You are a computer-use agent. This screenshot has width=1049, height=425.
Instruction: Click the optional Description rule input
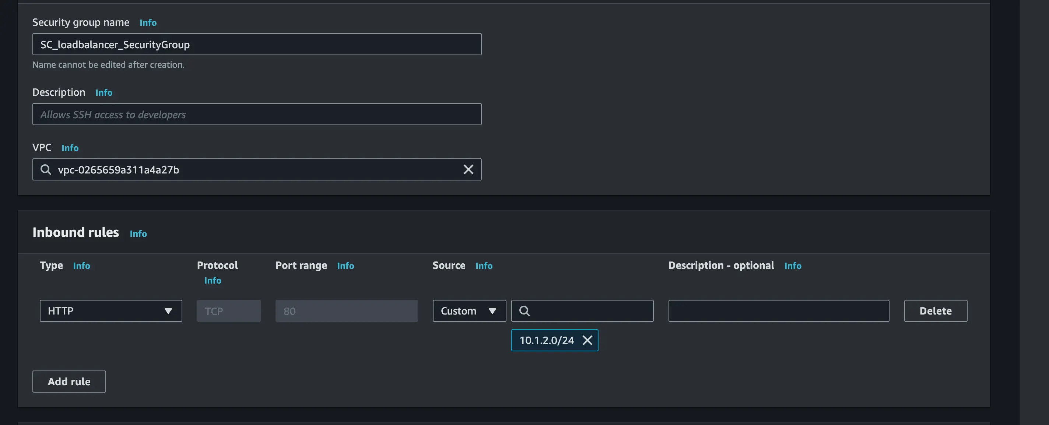tap(779, 310)
